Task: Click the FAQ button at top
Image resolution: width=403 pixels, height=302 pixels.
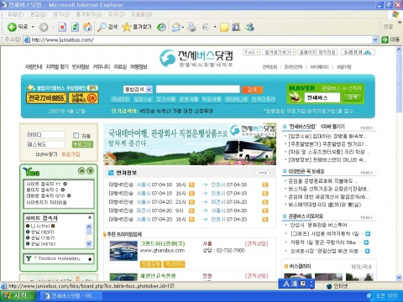Action: (251, 52)
